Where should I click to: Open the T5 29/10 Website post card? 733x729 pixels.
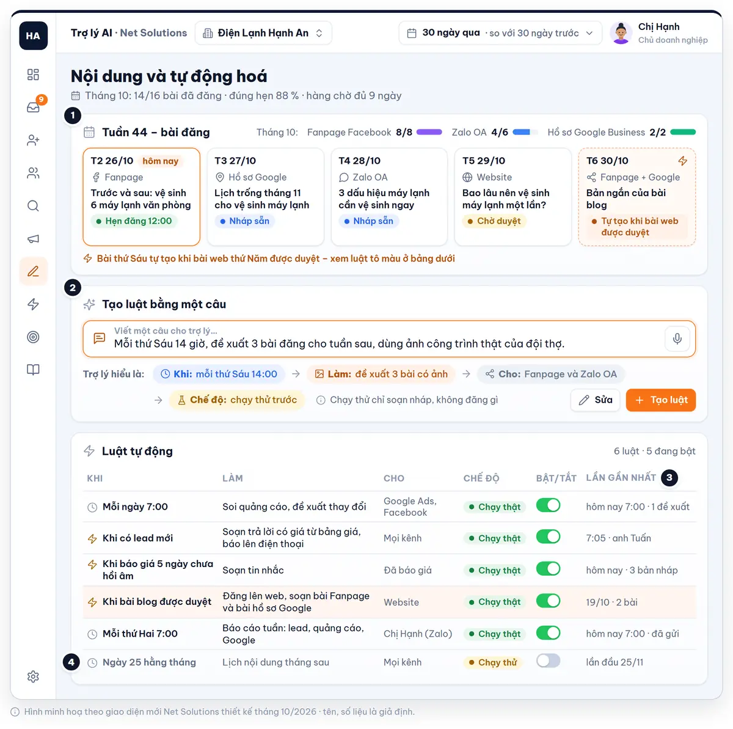513,197
